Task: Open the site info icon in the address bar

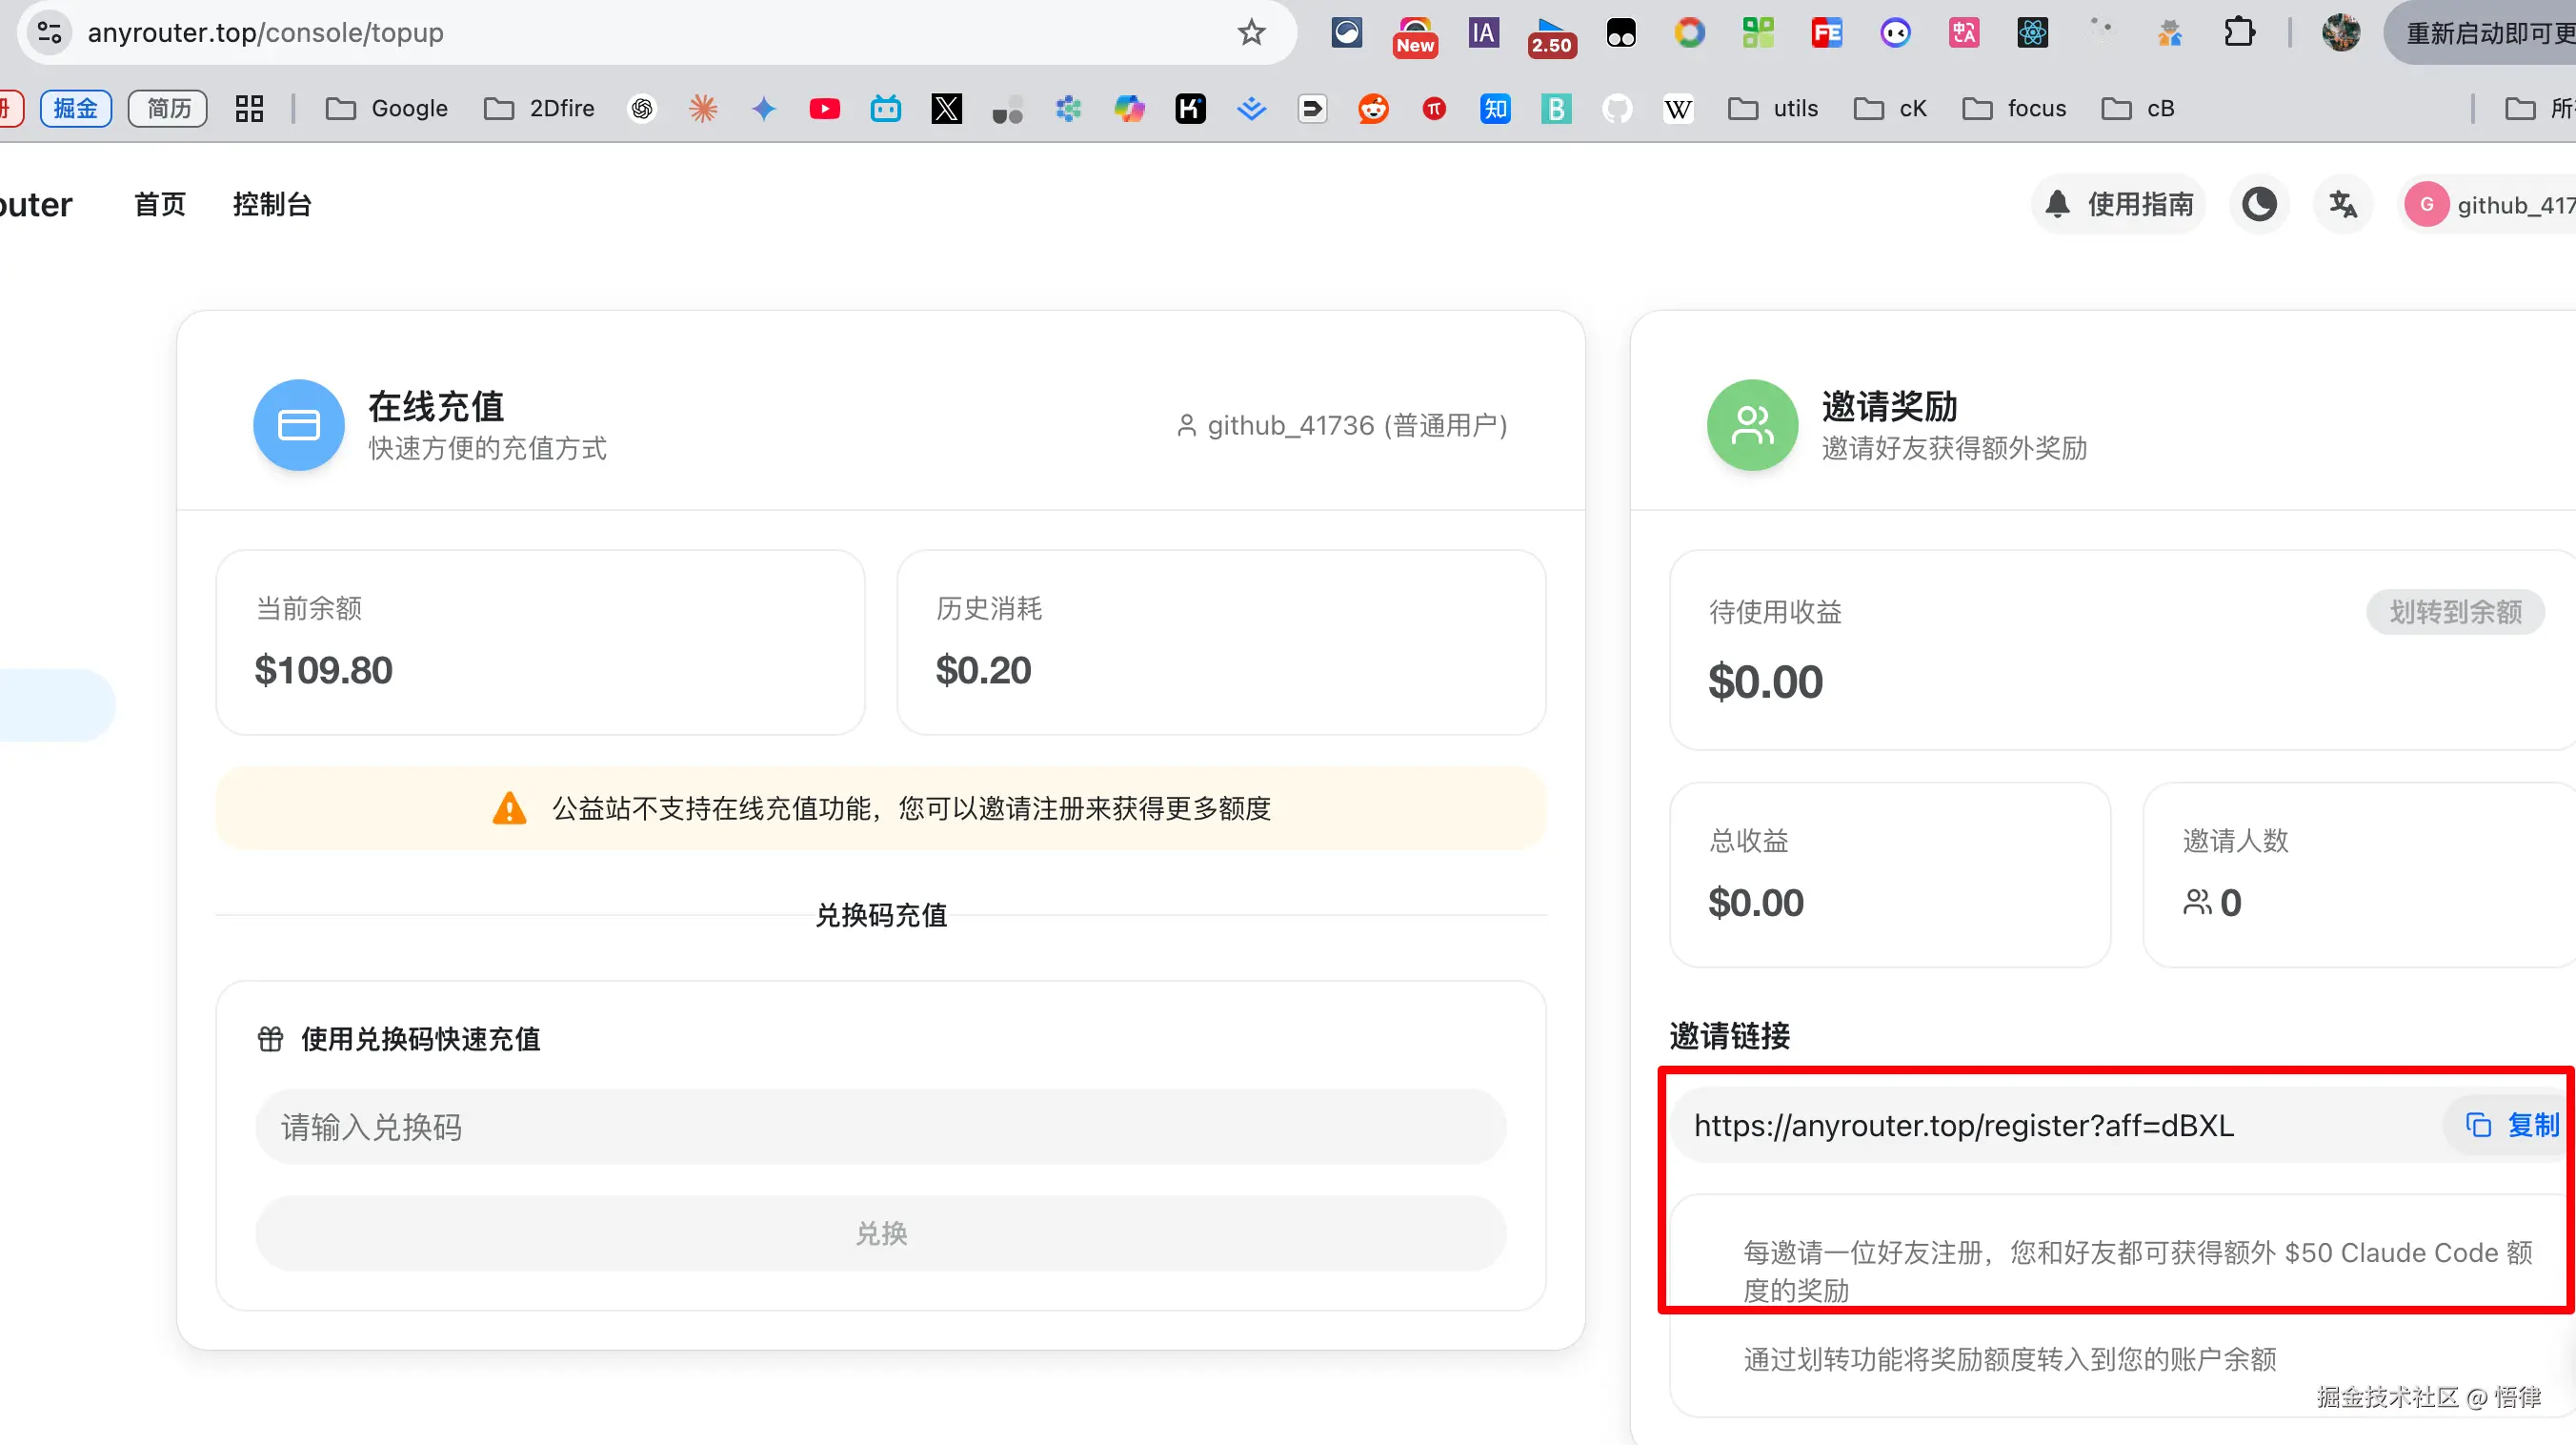Action: (49, 33)
